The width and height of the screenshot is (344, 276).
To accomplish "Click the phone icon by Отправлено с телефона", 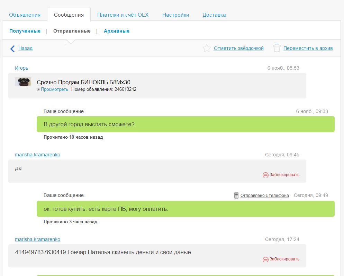I will coord(236,195).
